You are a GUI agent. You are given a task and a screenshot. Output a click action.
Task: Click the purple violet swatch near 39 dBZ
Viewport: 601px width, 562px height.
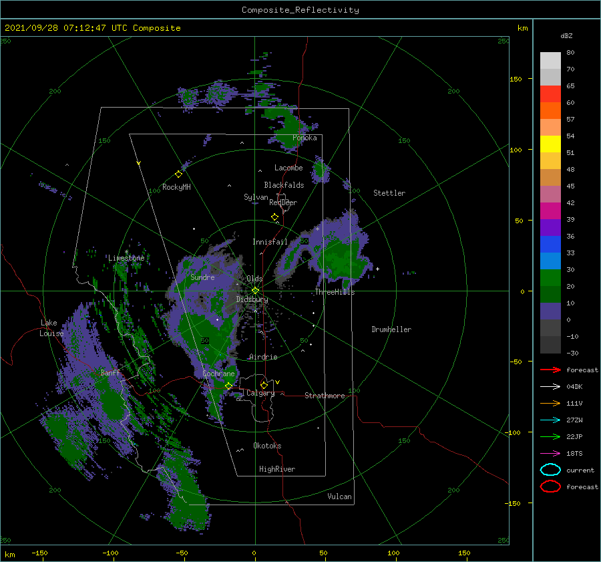[550, 227]
